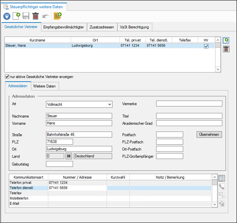Toggle the HV checkbox for Steuer, Hans
The height and width of the screenshot is (223, 237).
tap(206, 46)
